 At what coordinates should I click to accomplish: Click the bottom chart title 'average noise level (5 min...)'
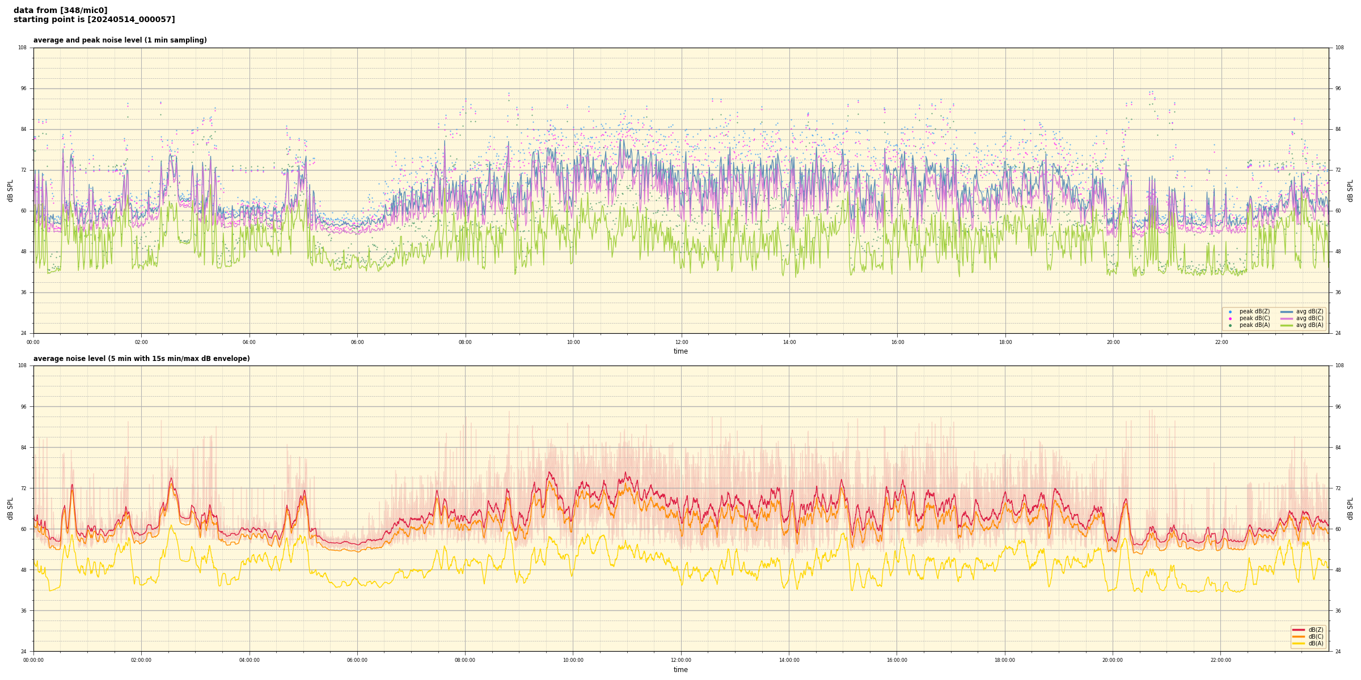[x=141, y=359]
